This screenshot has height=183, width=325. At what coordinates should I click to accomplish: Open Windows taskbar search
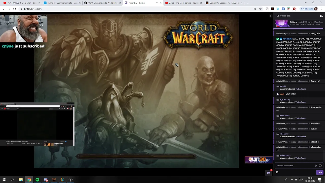[x=12, y=180]
